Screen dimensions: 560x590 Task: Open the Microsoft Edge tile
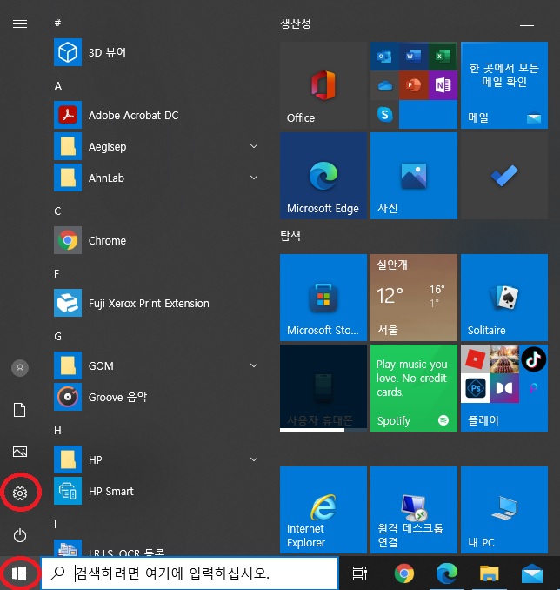(323, 176)
